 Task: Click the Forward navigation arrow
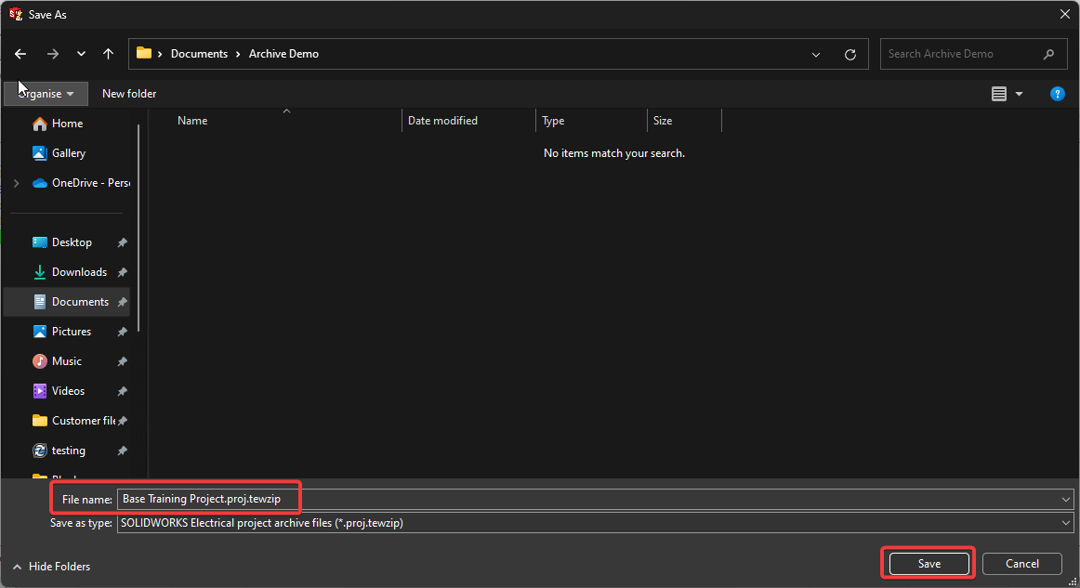[x=52, y=54]
